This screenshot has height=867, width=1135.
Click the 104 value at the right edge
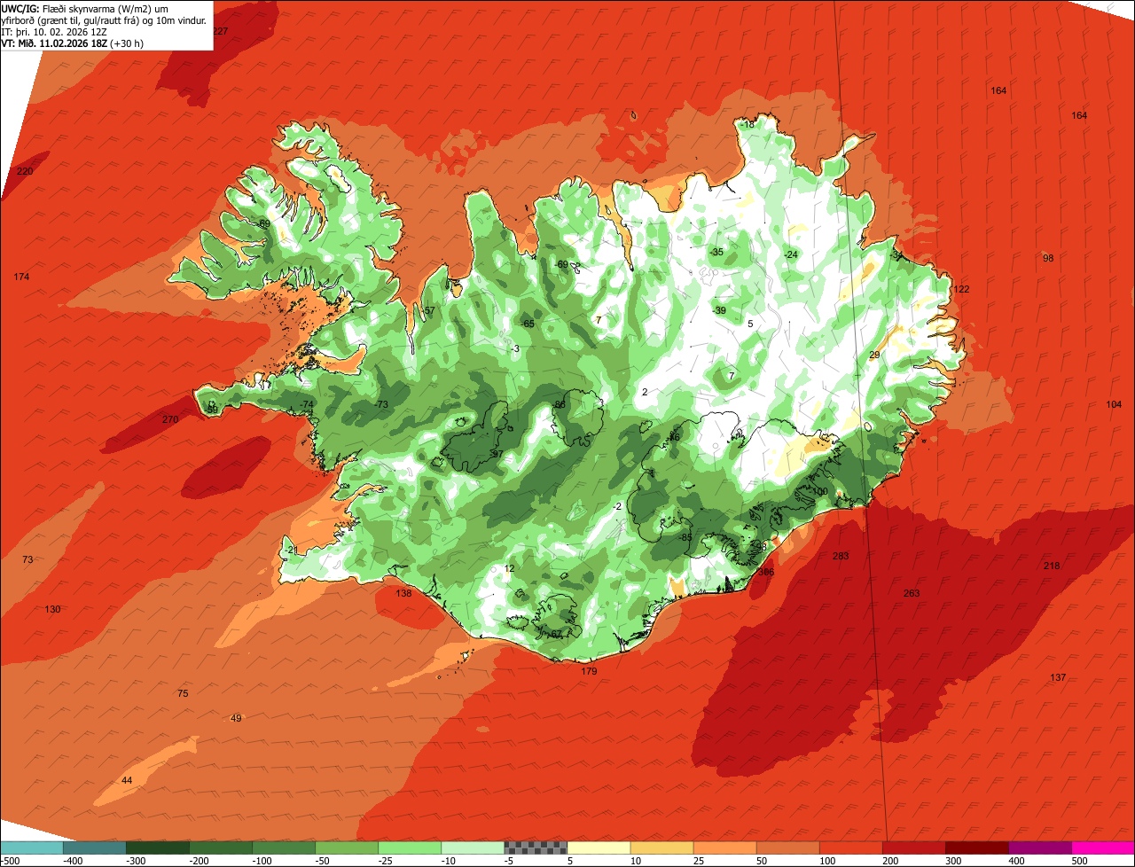coord(1114,404)
